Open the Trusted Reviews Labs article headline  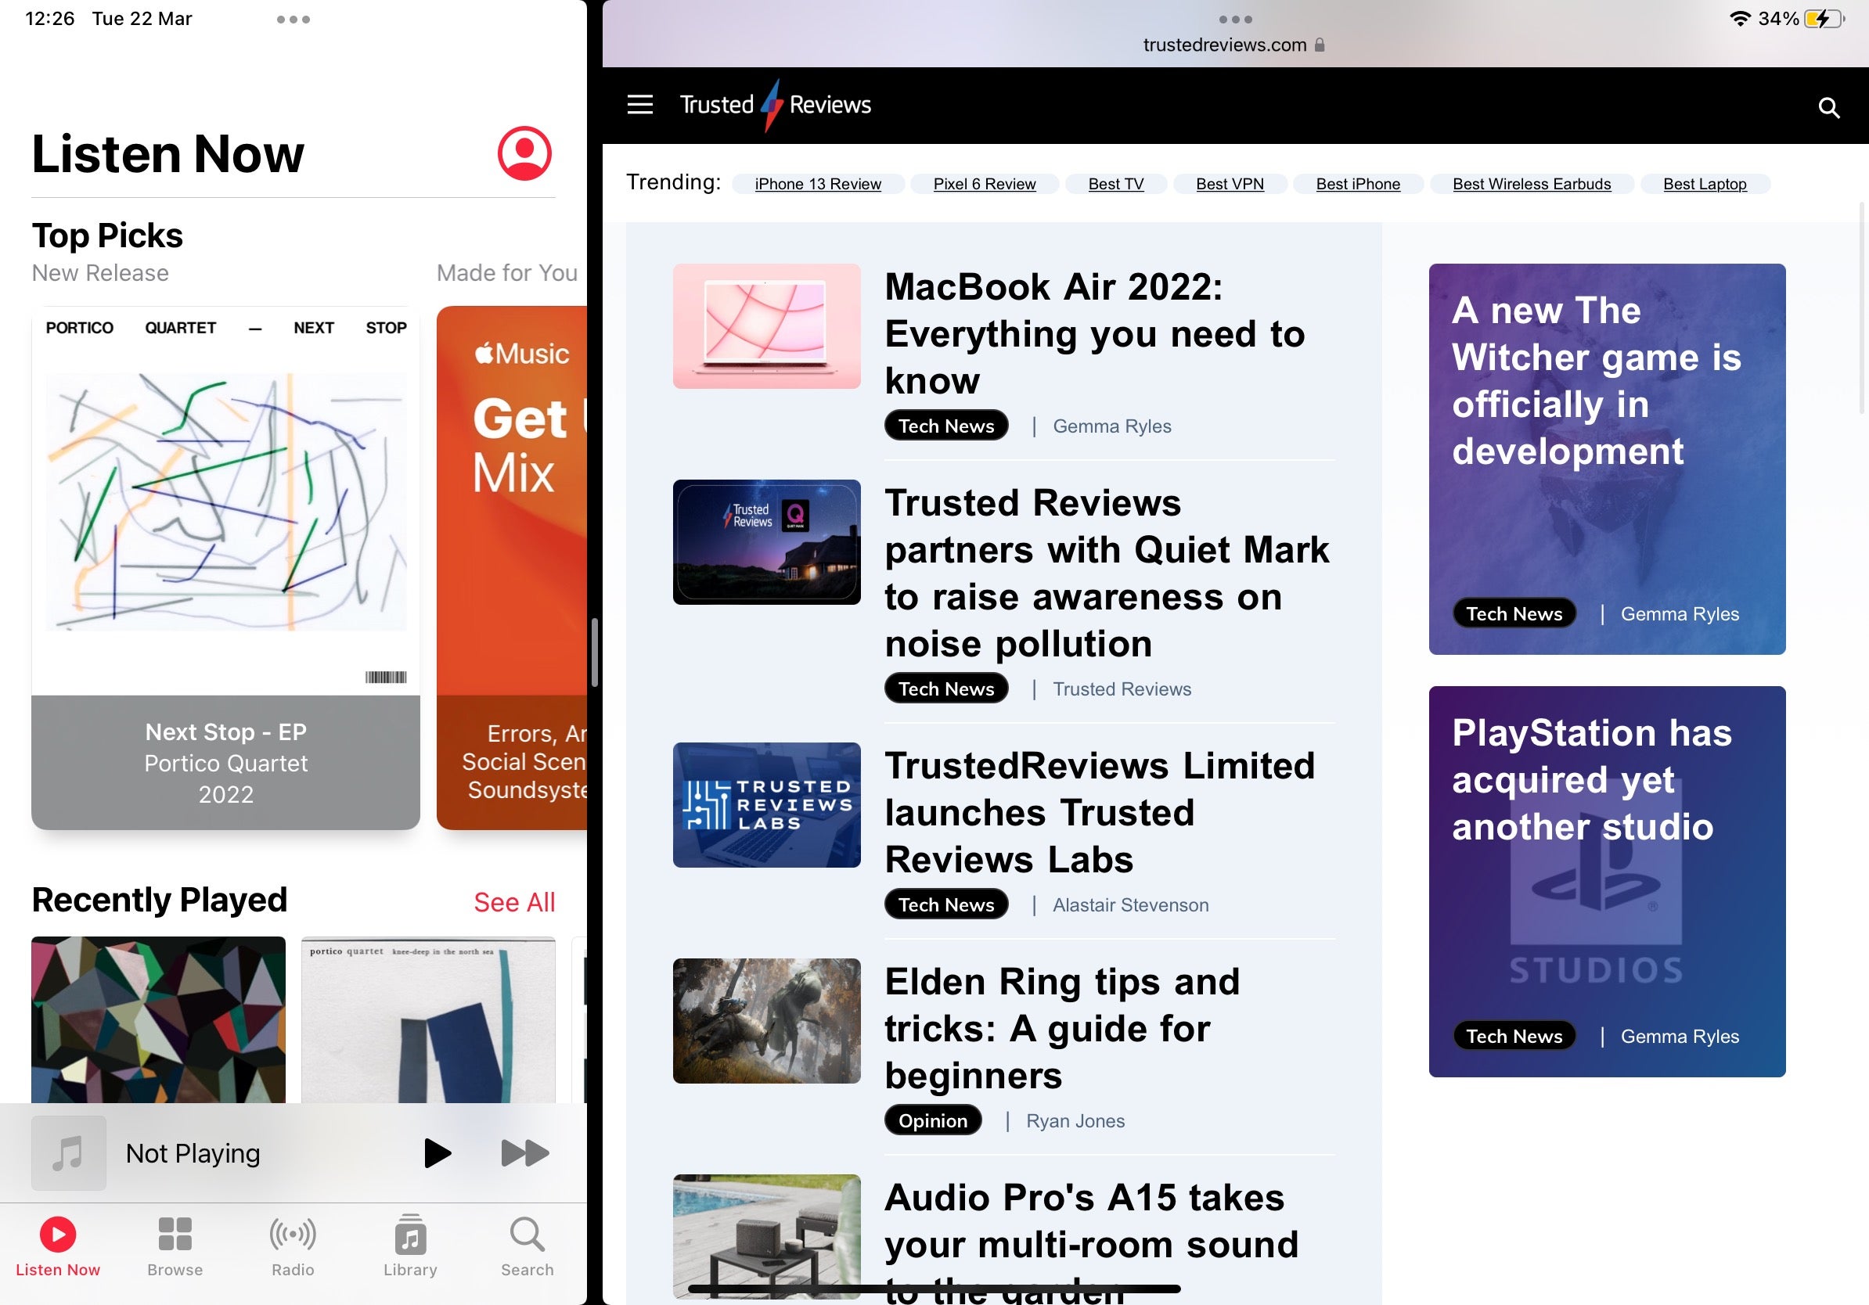click(x=1099, y=813)
